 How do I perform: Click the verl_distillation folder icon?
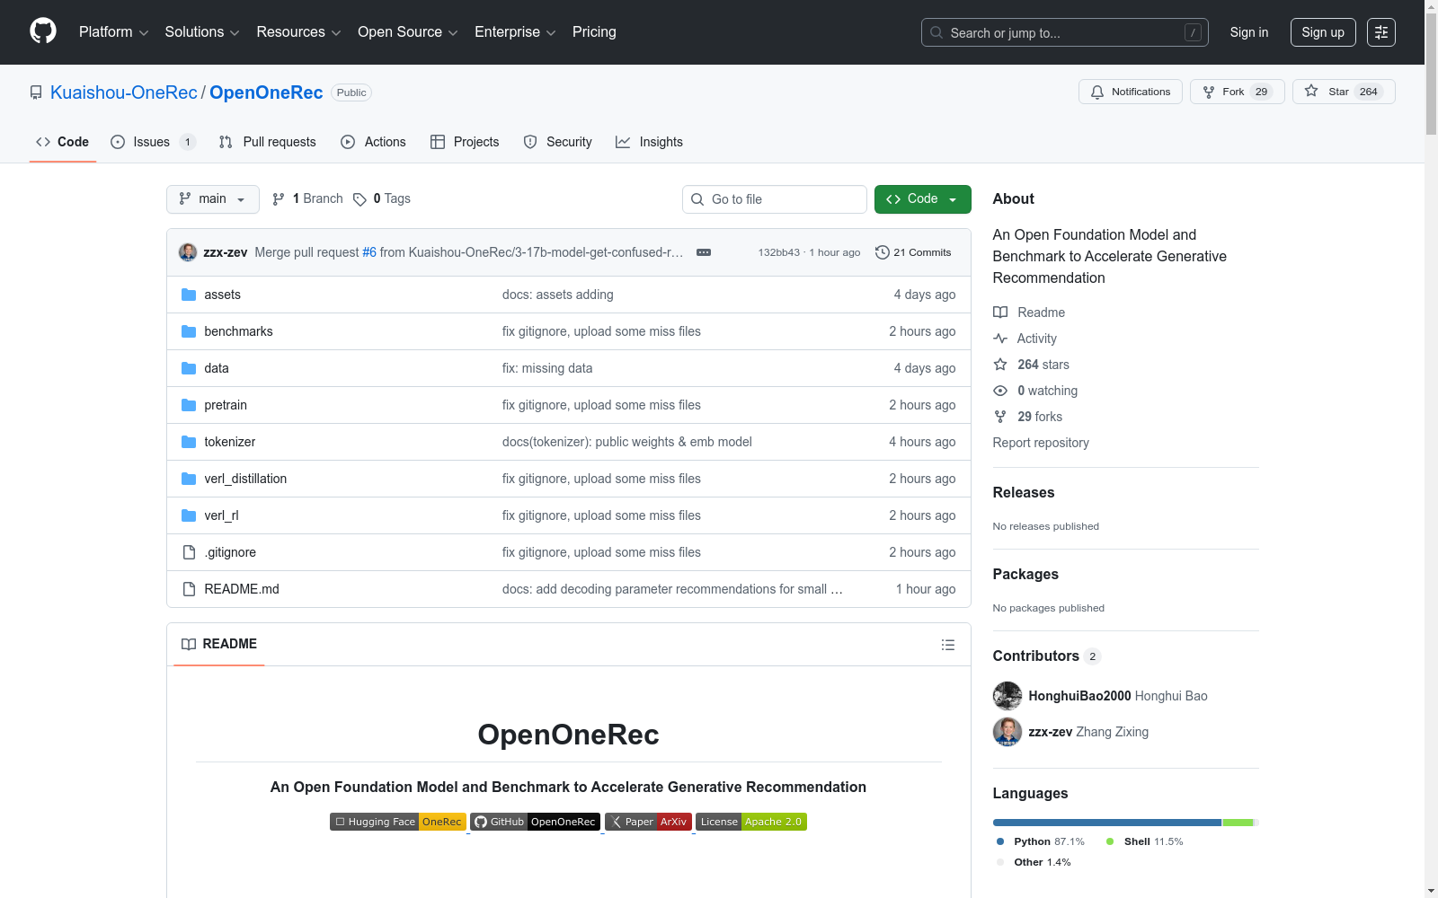(x=189, y=479)
